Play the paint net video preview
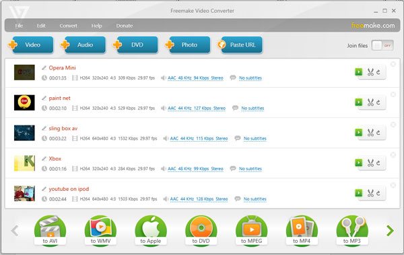The height and width of the screenshot is (255, 404). click(358, 103)
